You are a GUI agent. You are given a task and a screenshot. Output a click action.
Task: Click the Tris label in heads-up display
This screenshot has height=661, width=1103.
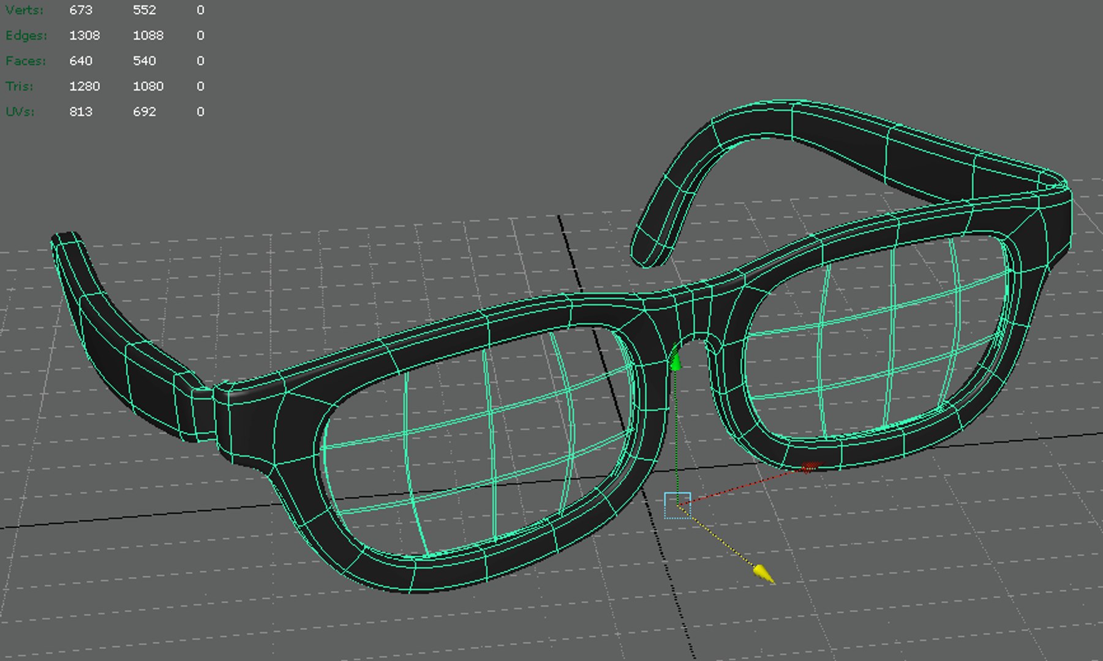(20, 86)
